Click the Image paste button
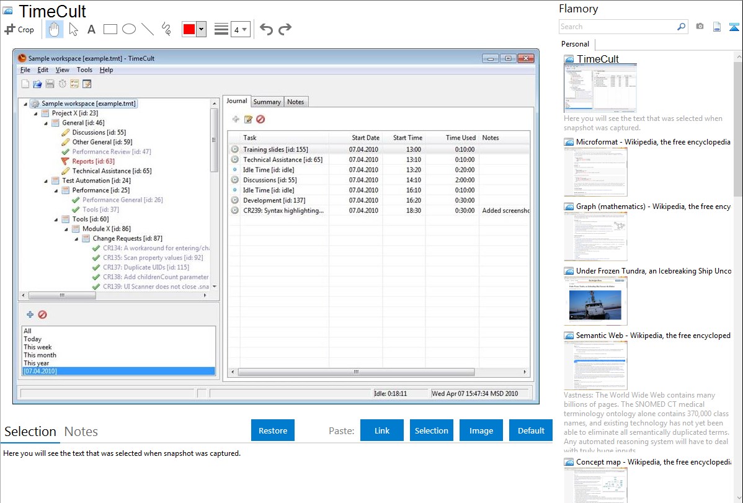 pyautogui.click(x=481, y=430)
